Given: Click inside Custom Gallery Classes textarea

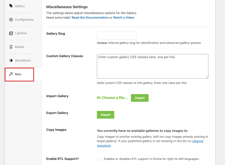Looking at the screenshot, I should (153, 66).
